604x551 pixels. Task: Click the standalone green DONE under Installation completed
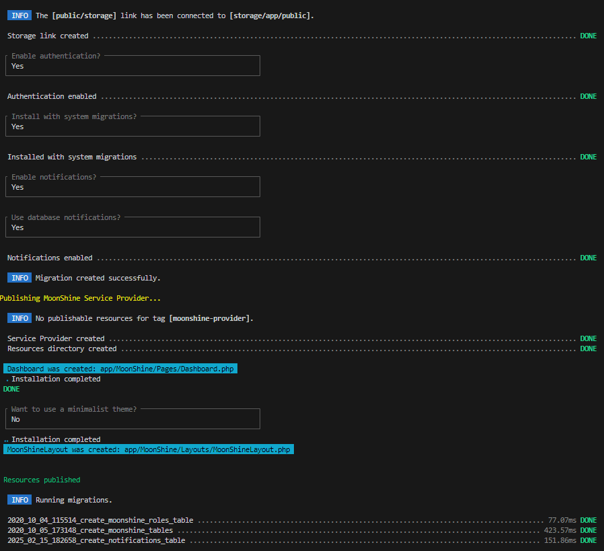point(11,389)
